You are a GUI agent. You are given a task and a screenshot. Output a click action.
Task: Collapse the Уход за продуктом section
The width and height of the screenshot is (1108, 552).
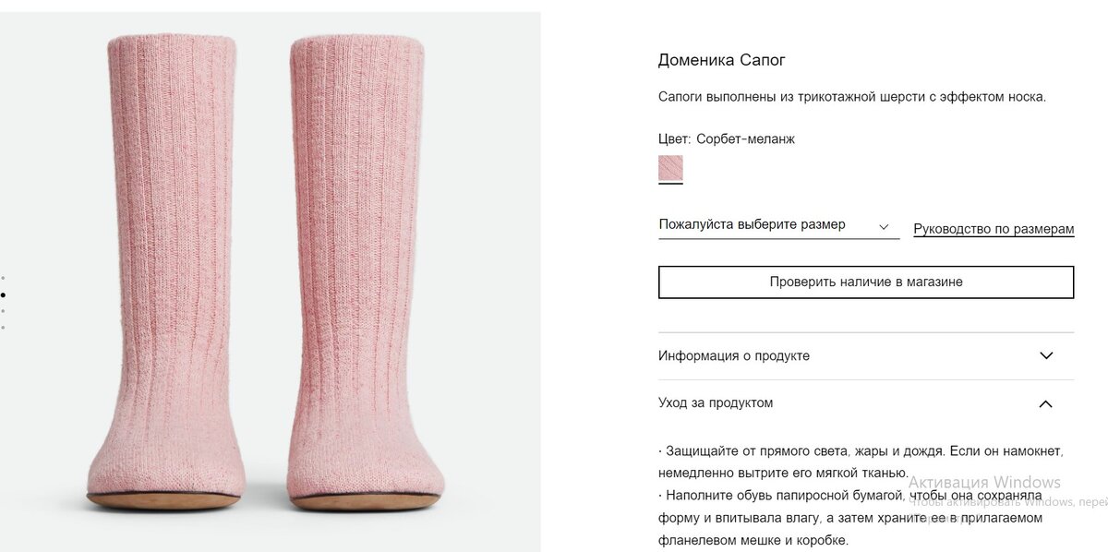[866, 403]
